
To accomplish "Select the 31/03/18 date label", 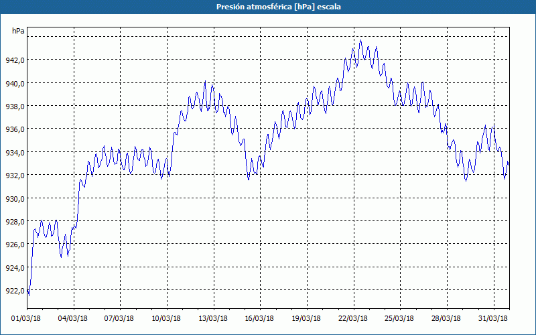I will click(493, 319).
